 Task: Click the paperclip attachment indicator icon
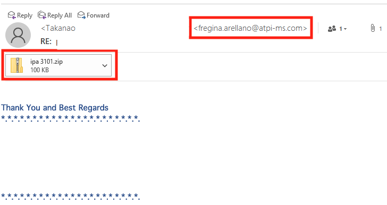point(373,28)
